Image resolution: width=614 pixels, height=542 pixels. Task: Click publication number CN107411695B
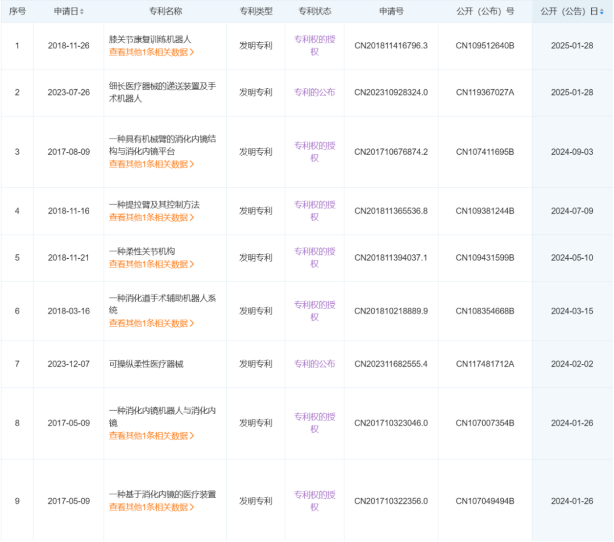point(485,152)
